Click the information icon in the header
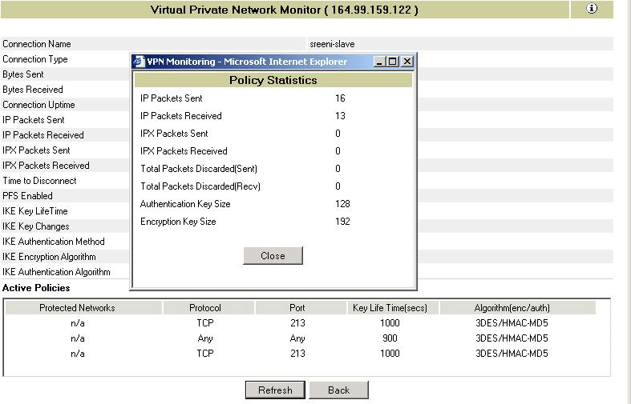Viewport: 631px width, 404px height. [592, 9]
